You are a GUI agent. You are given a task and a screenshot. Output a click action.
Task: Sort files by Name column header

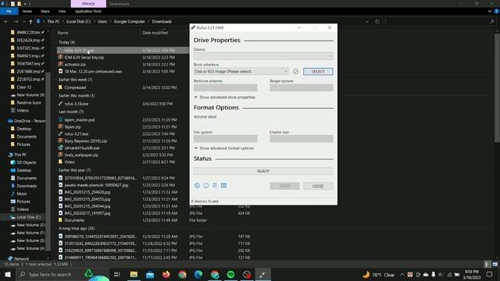point(62,33)
